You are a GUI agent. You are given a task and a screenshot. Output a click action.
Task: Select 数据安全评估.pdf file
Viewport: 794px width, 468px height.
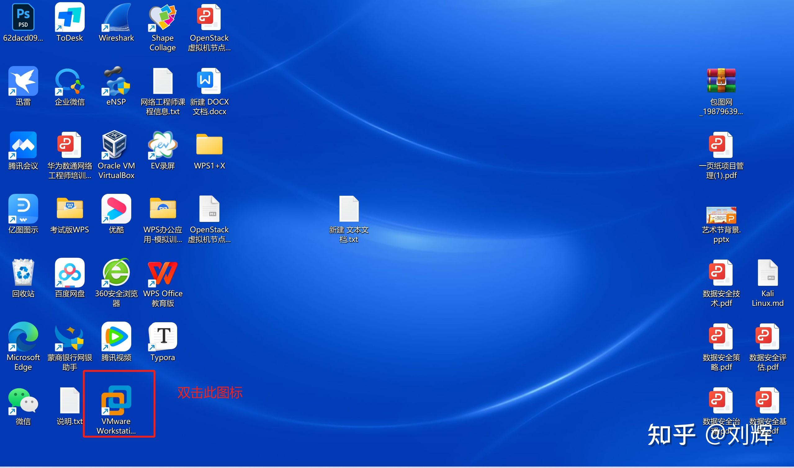click(x=767, y=337)
